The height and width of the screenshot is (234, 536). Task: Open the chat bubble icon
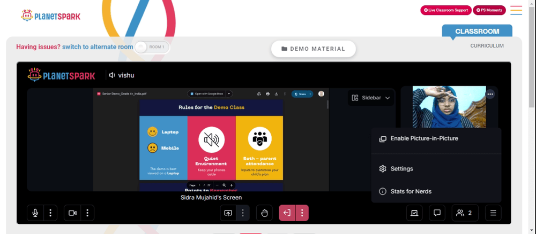pyautogui.click(x=437, y=213)
